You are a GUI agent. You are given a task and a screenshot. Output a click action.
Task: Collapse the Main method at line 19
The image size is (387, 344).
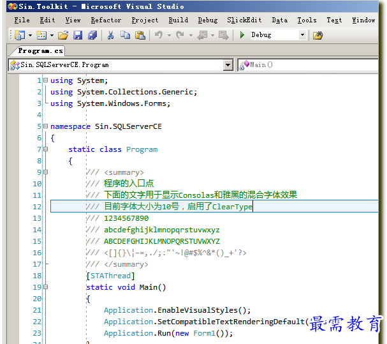46,287
